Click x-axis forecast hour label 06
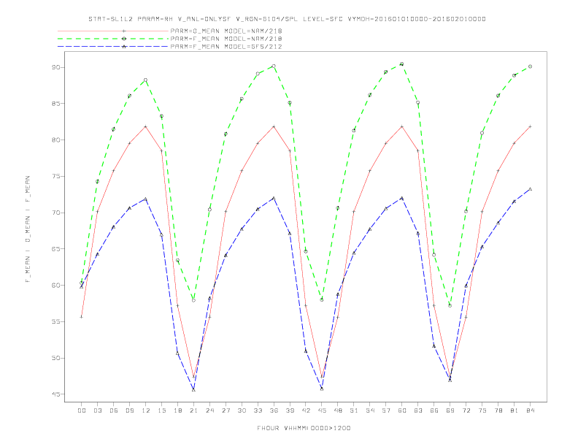Image resolution: width=578 pixels, height=447 pixels. pyautogui.click(x=114, y=410)
